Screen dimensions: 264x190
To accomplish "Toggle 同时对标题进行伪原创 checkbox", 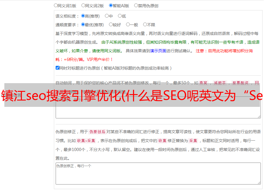I will pyautogui.click(x=57, y=68).
